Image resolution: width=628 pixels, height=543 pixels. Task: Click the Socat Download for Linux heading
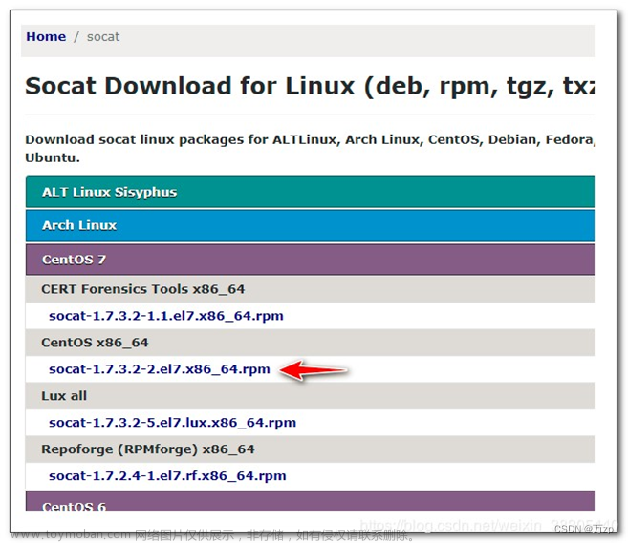click(x=310, y=86)
